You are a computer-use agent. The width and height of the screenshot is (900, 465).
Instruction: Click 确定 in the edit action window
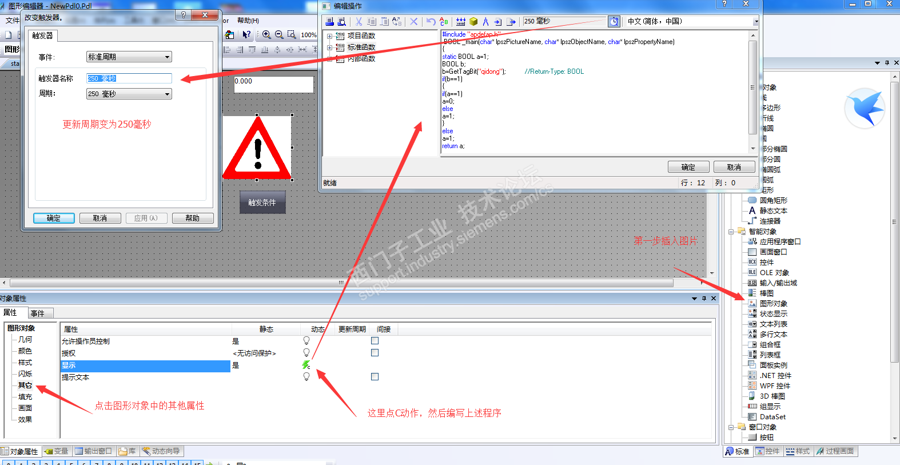(x=688, y=167)
